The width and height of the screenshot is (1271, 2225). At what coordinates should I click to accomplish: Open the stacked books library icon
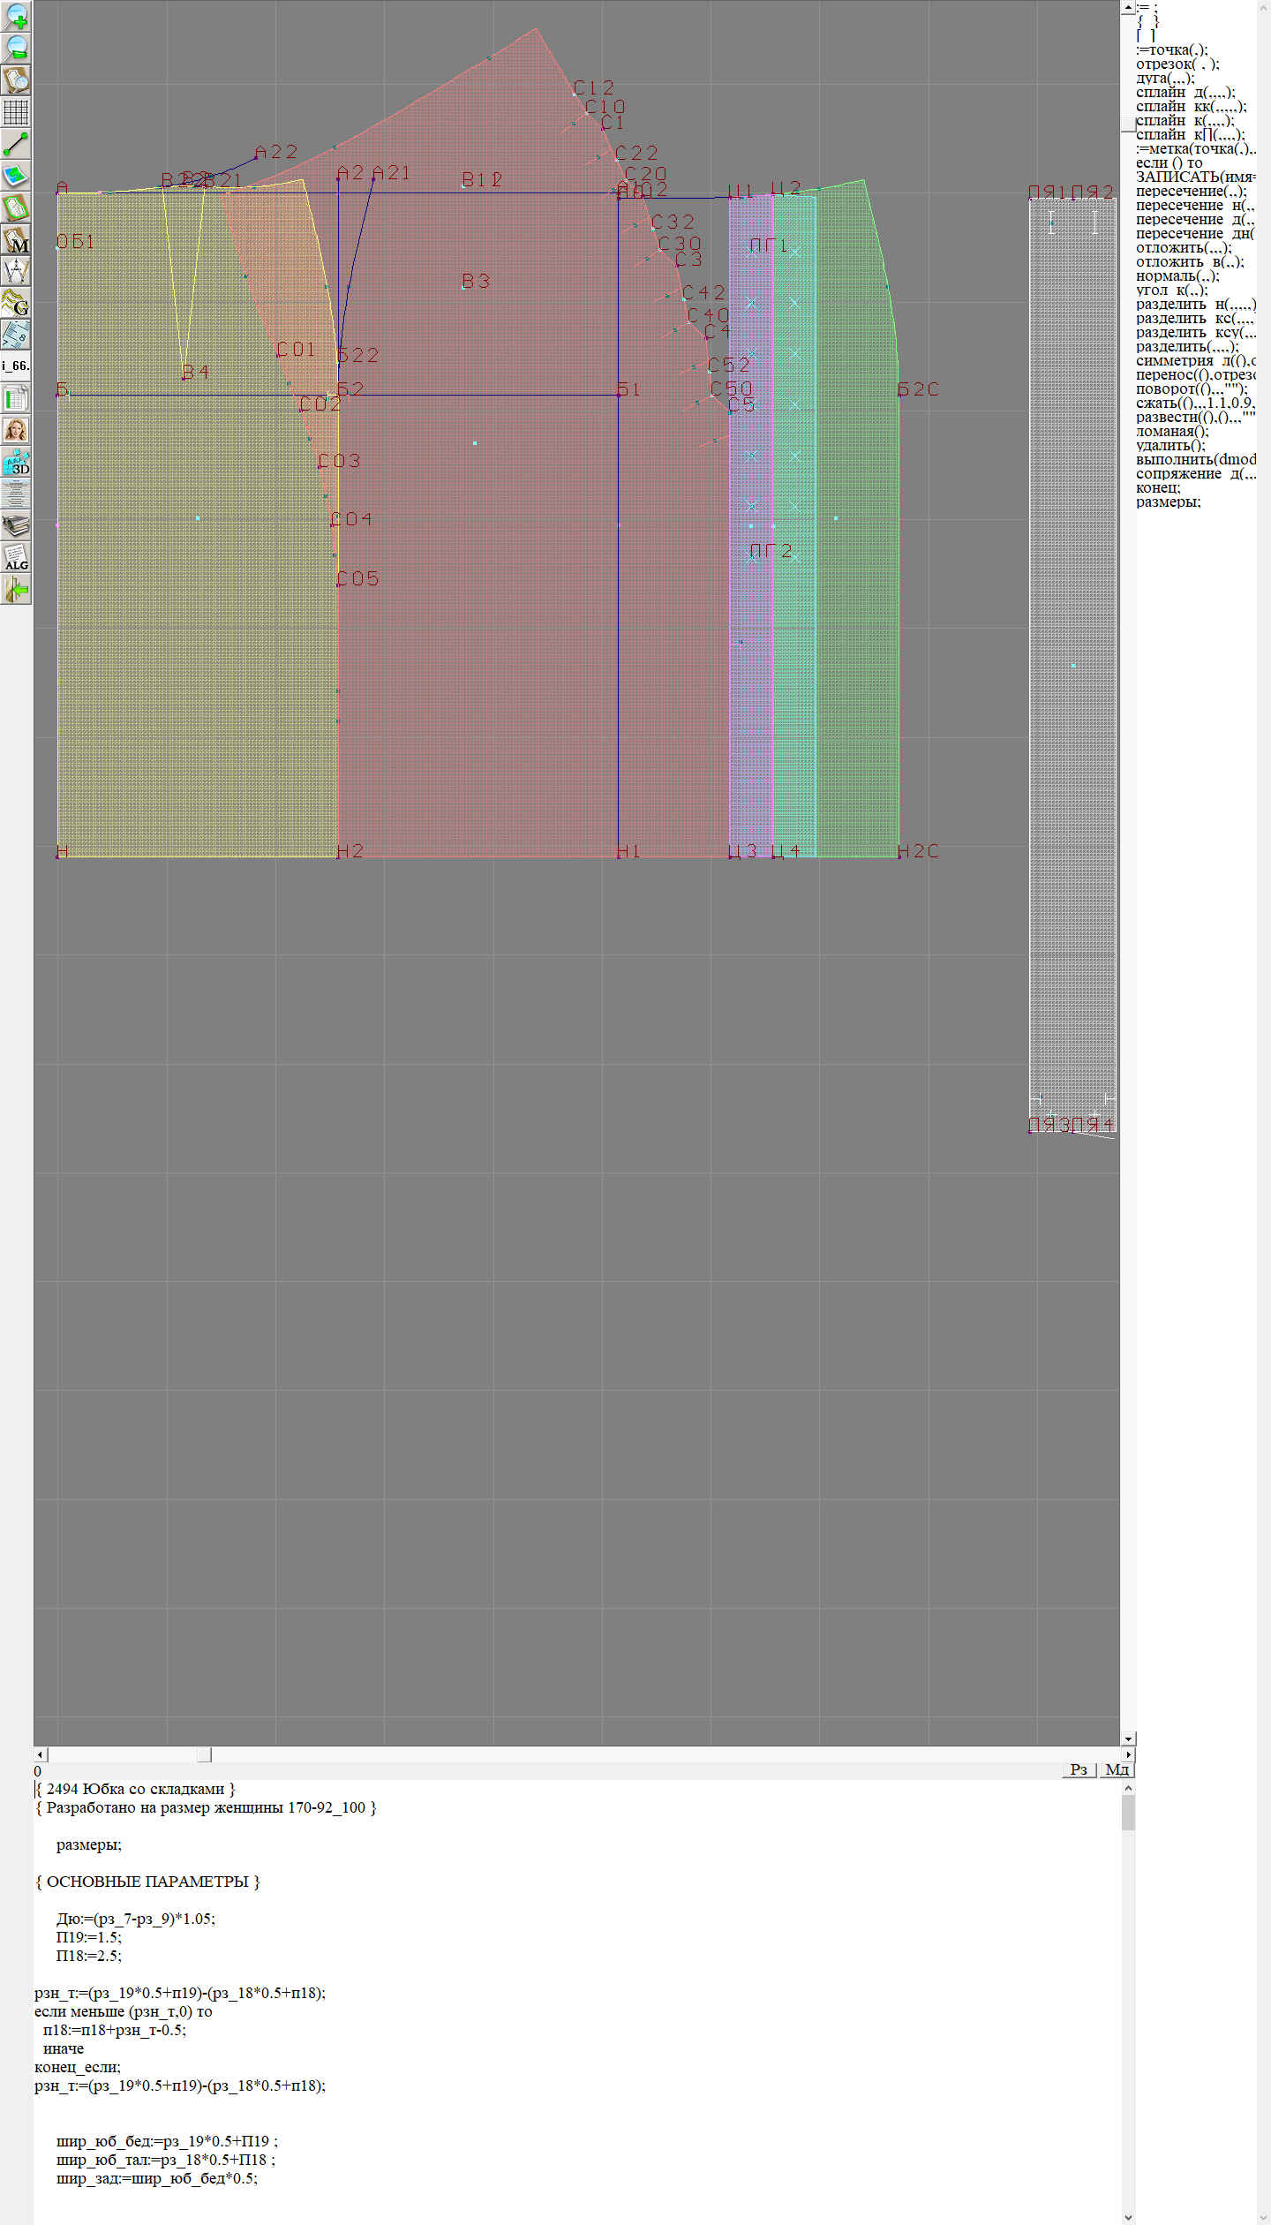16,526
